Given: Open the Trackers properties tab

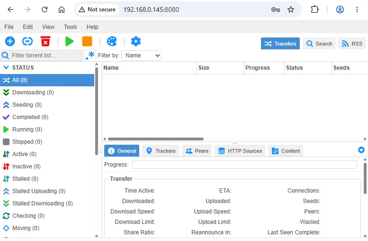Looking at the screenshot, I should click(161, 151).
